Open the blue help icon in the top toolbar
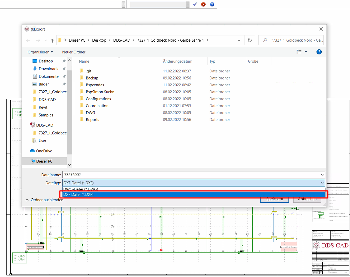Screen dimensions: 350x277 (212, 4)
